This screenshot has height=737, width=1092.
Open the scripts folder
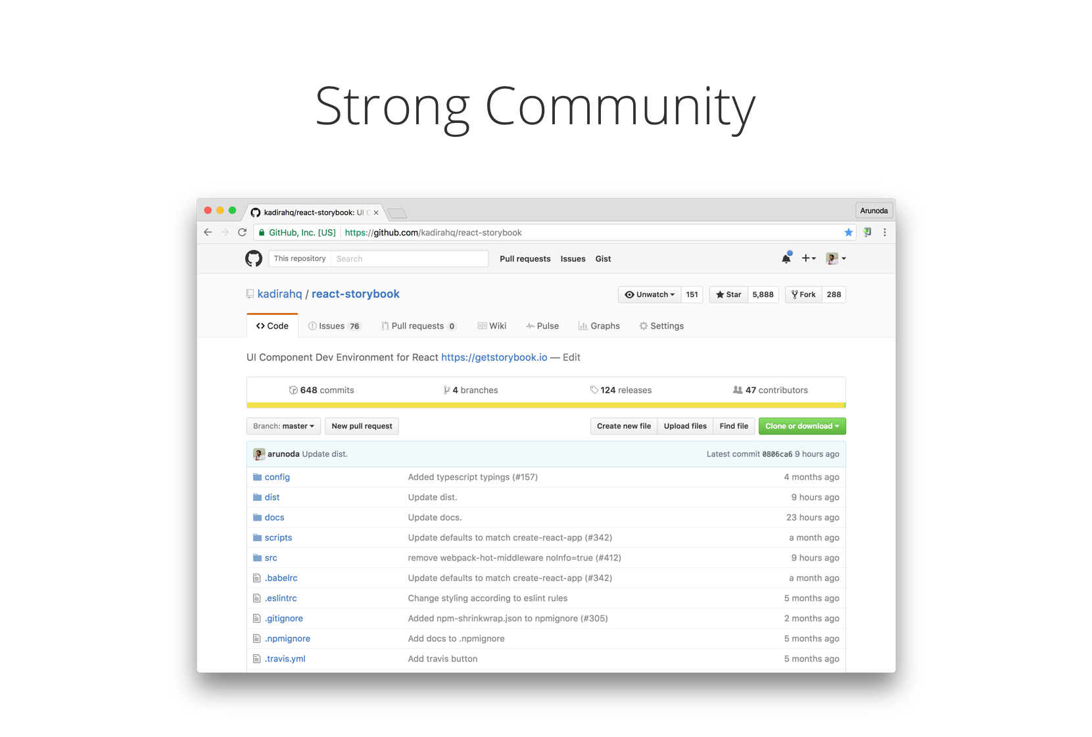pos(279,538)
